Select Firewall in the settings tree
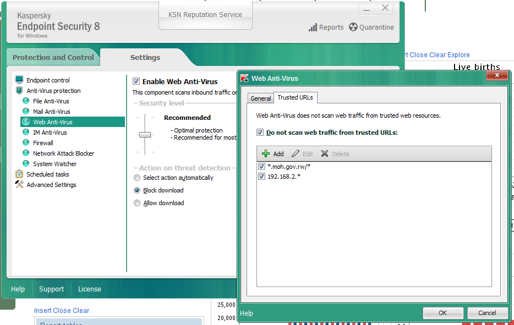This screenshot has height=325, width=514. click(x=43, y=143)
